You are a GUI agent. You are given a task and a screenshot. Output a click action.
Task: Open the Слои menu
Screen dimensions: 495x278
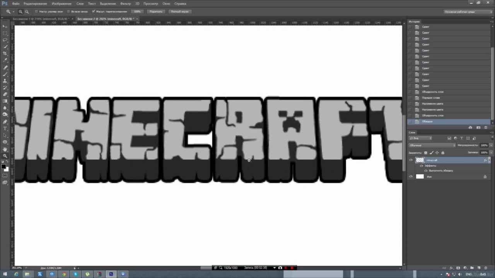point(80,3)
